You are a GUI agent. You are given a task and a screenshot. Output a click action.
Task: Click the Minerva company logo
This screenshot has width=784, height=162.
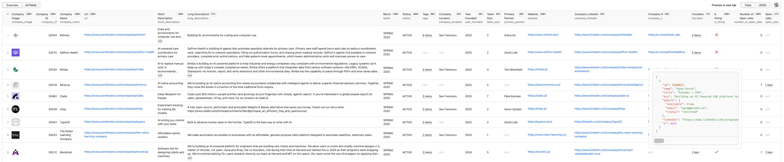click(16, 85)
